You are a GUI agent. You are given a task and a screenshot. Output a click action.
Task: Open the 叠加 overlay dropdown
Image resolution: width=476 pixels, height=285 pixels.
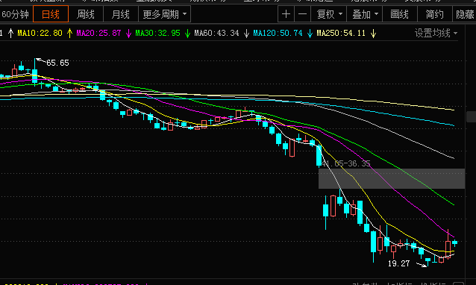coord(365,14)
